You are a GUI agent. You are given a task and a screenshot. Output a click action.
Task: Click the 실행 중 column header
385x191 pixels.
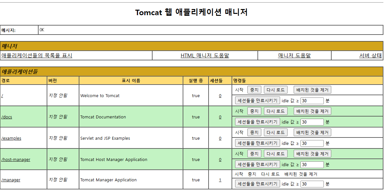coord(196,80)
